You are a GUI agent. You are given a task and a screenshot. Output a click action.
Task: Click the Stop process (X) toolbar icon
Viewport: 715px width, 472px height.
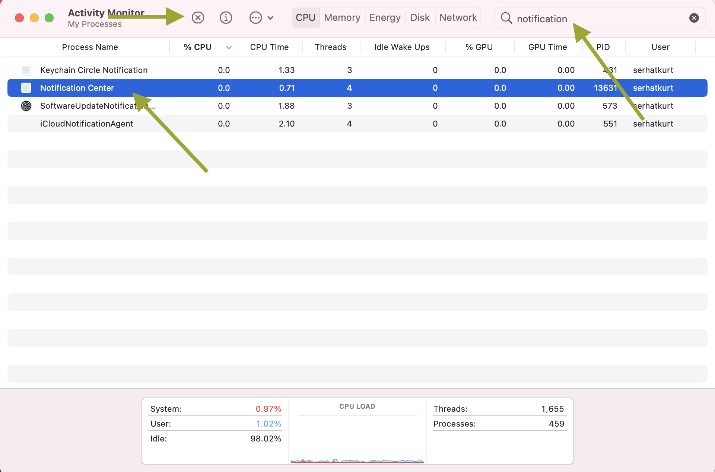pyautogui.click(x=198, y=17)
